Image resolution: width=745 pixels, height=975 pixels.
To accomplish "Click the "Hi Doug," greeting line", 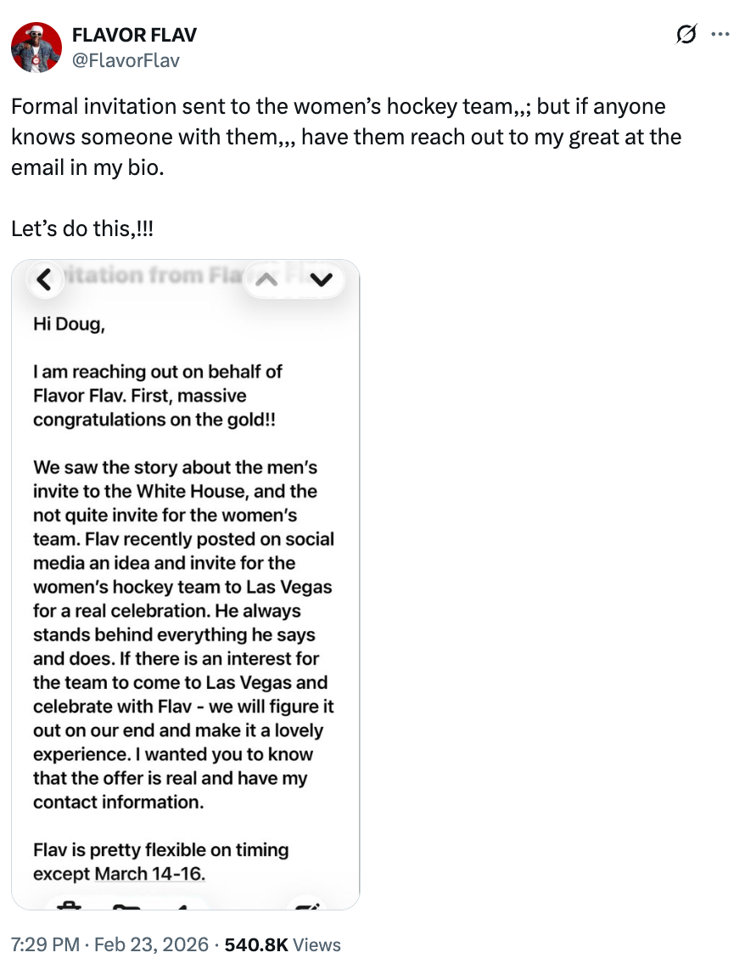I will pos(69,324).
